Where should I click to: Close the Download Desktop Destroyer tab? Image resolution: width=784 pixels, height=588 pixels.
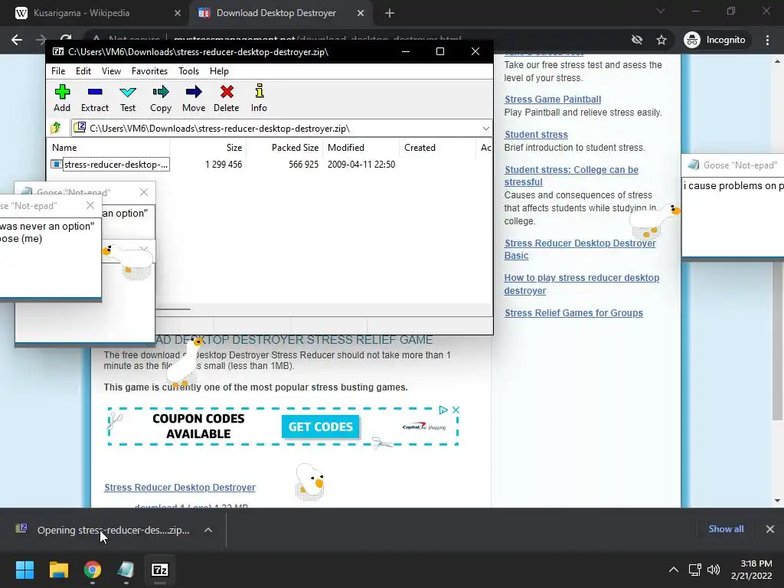coord(361,13)
